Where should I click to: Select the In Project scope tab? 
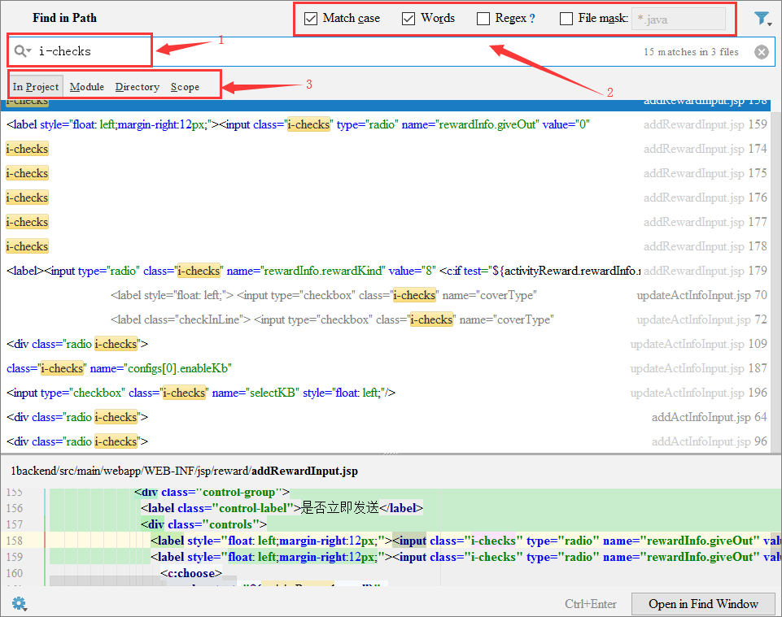click(36, 87)
